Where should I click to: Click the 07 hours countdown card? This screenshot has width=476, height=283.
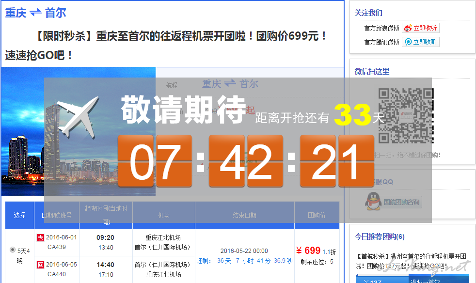click(x=155, y=161)
